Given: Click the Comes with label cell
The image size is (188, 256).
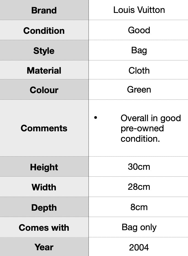Looking at the screenshot, I should [44, 228].
